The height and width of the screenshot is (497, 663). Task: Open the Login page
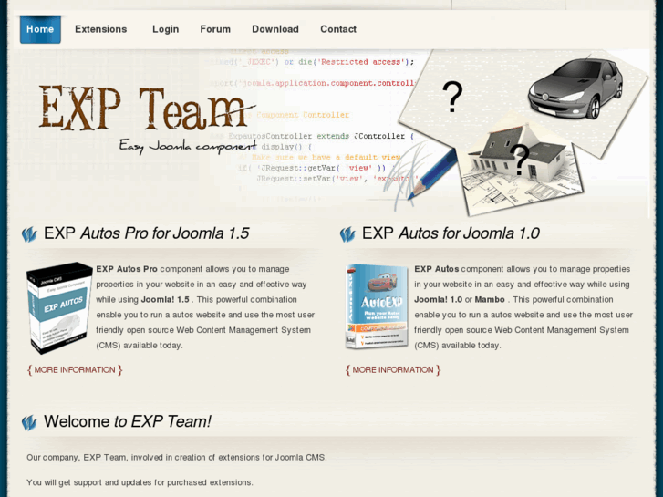click(x=166, y=29)
